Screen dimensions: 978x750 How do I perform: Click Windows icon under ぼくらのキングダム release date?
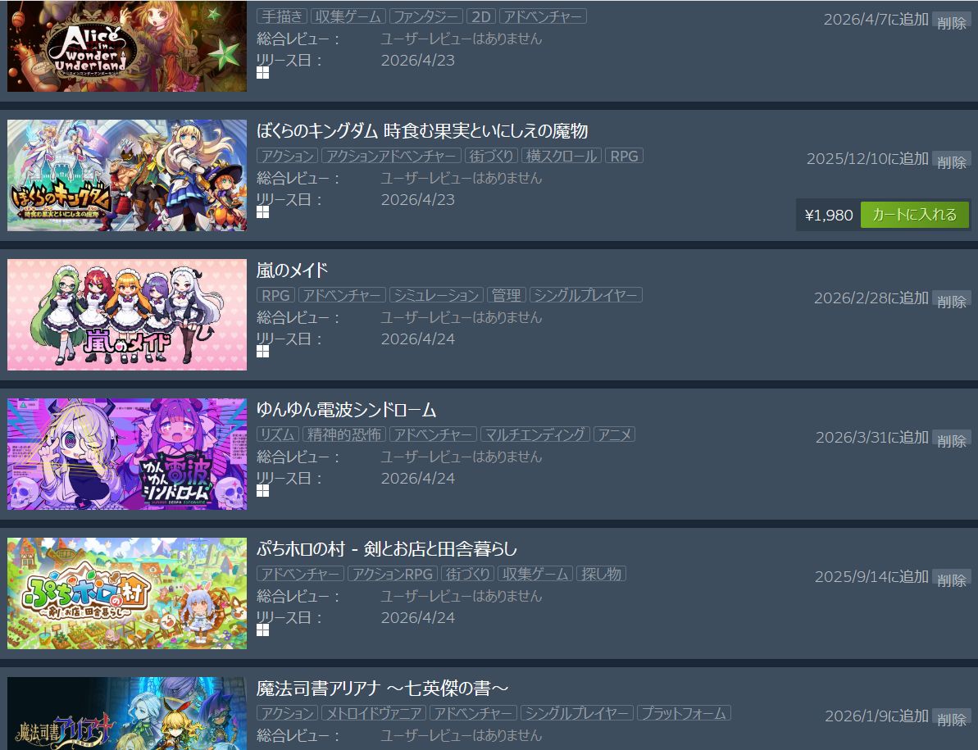pos(262,212)
